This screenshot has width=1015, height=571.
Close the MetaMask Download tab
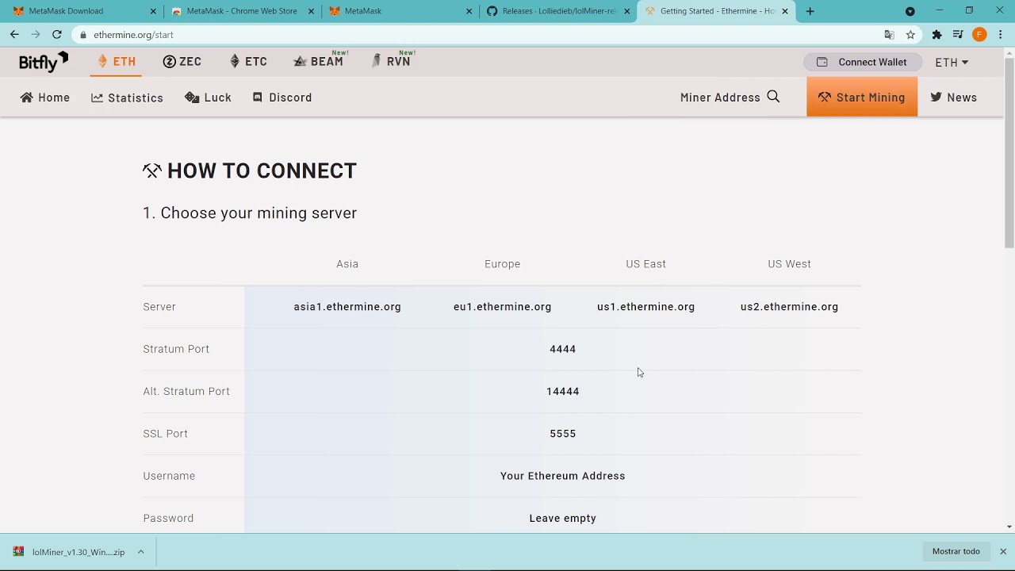pos(153,11)
